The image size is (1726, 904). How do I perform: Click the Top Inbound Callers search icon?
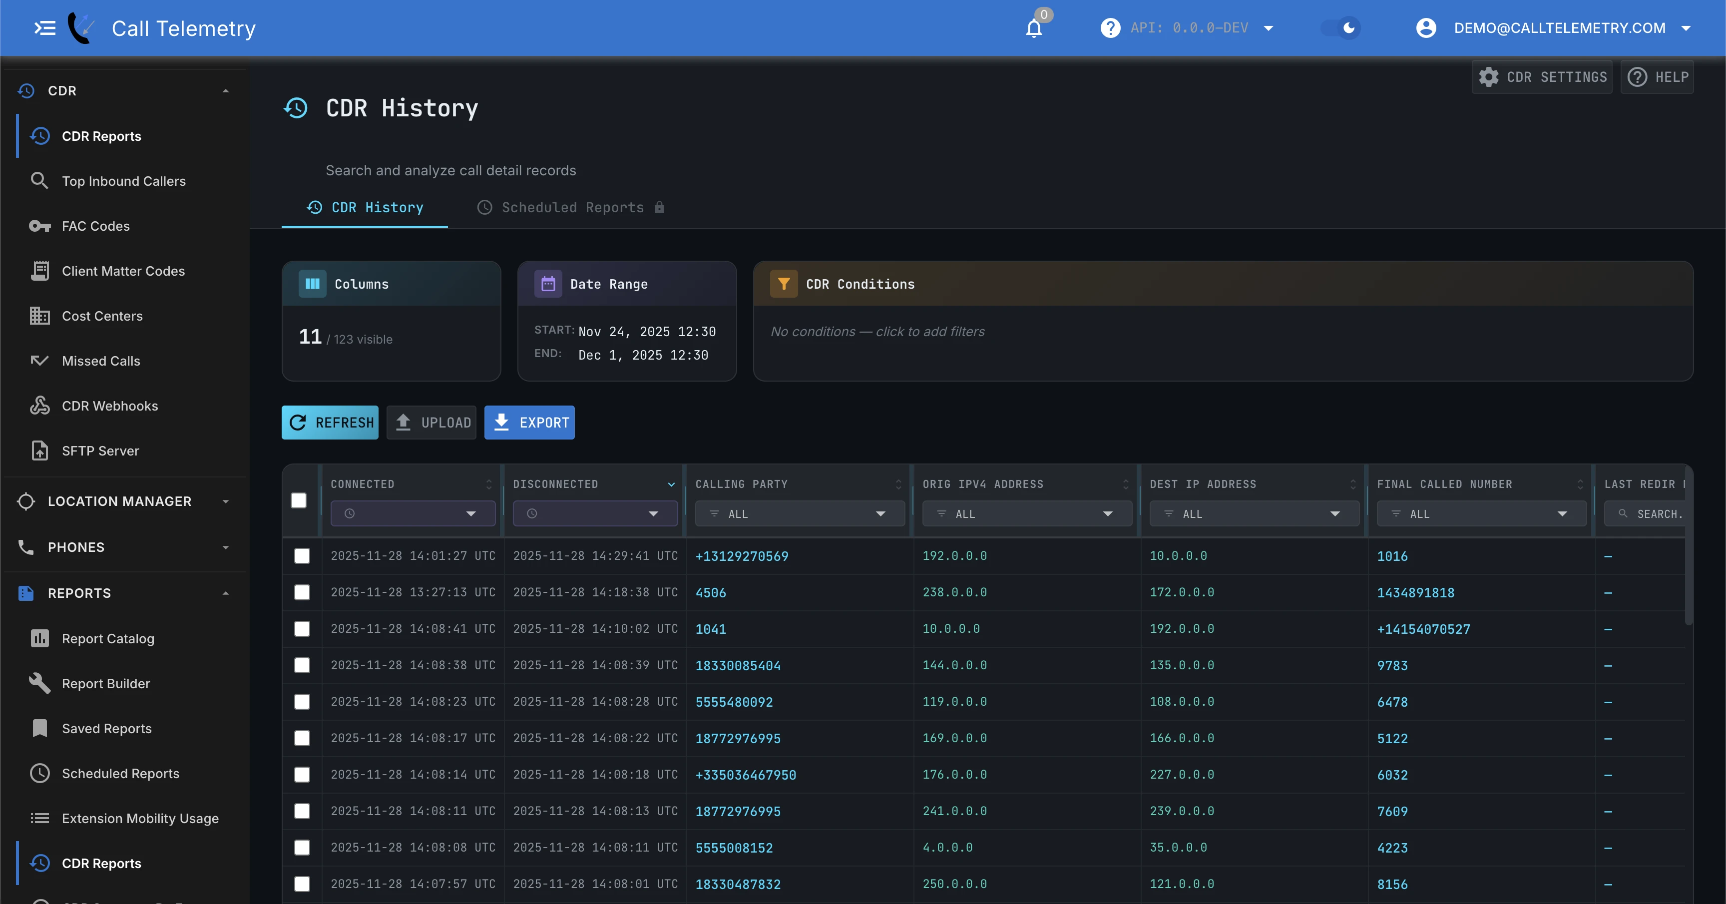(x=39, y=181)
